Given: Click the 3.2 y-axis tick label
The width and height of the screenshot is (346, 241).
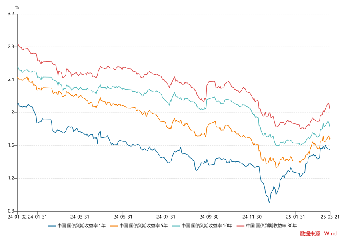Looking at the screenshot, I should coord(10,14).
